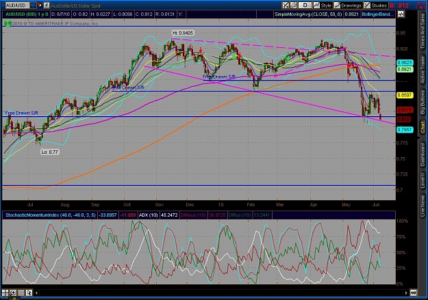Image resolution: width=428 pixels, height=300 pixels.
Task: Open the Big Buttons side tab
Action: click(x=423, y=103)
